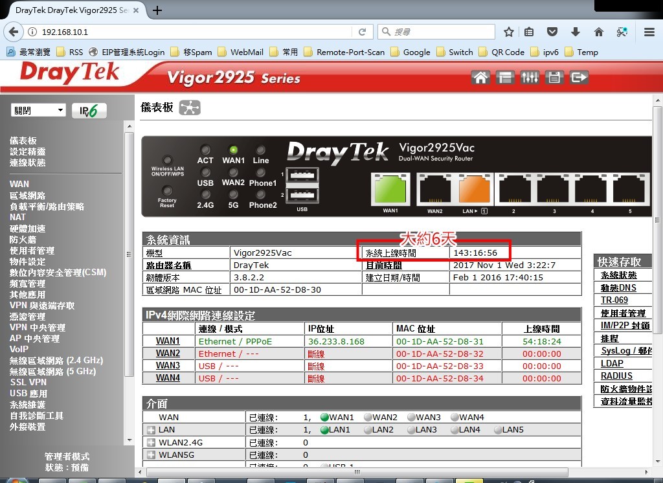Open 無線區域網路 (5 GHz) menu
This screenshot has height=483, width=663.
(x=53, y=372)
